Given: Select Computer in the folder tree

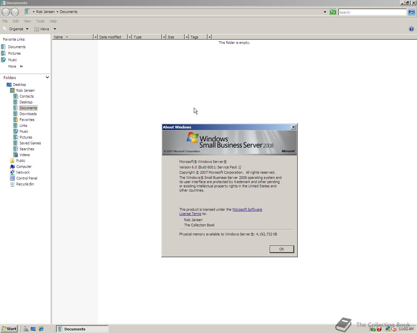Looking at the screenshot, I should pyautogui.click(x=24, y=166).
